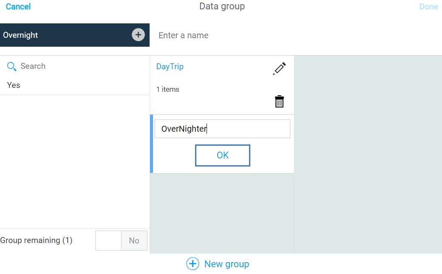
Task: Delete the DayTrip group via trash icon
Action: tap(279, 102)
